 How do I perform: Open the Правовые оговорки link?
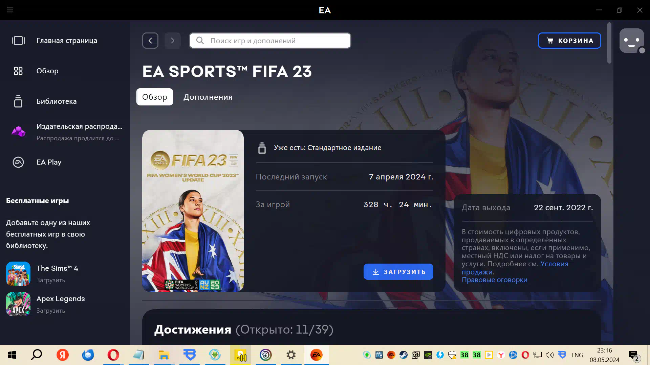(x=495, y=280)
